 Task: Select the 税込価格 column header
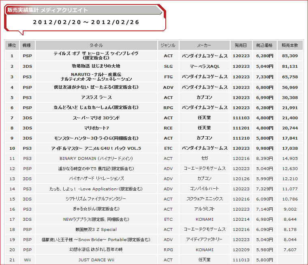(x=265, y=45)
